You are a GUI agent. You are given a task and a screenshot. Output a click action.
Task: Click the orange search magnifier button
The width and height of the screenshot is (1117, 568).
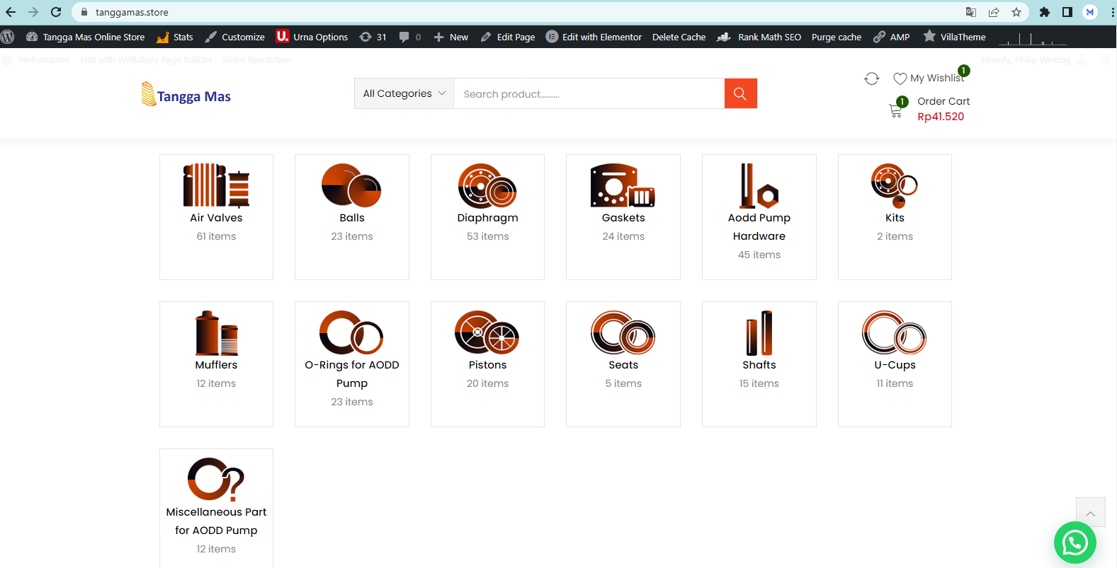pos(740,93)
